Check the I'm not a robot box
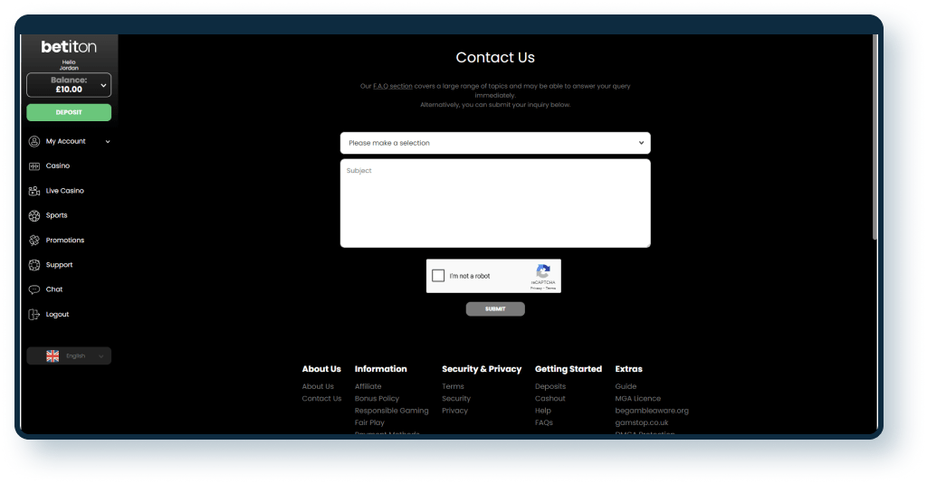Viewport: 927px width, 483px height. coord(438,276)
